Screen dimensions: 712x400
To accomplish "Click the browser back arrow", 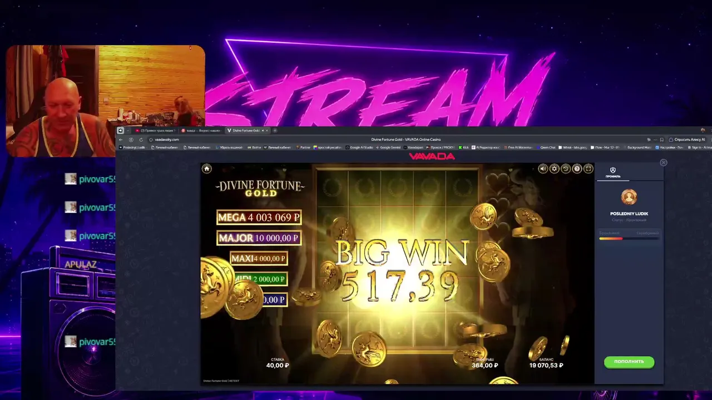I will click(121, 139).
